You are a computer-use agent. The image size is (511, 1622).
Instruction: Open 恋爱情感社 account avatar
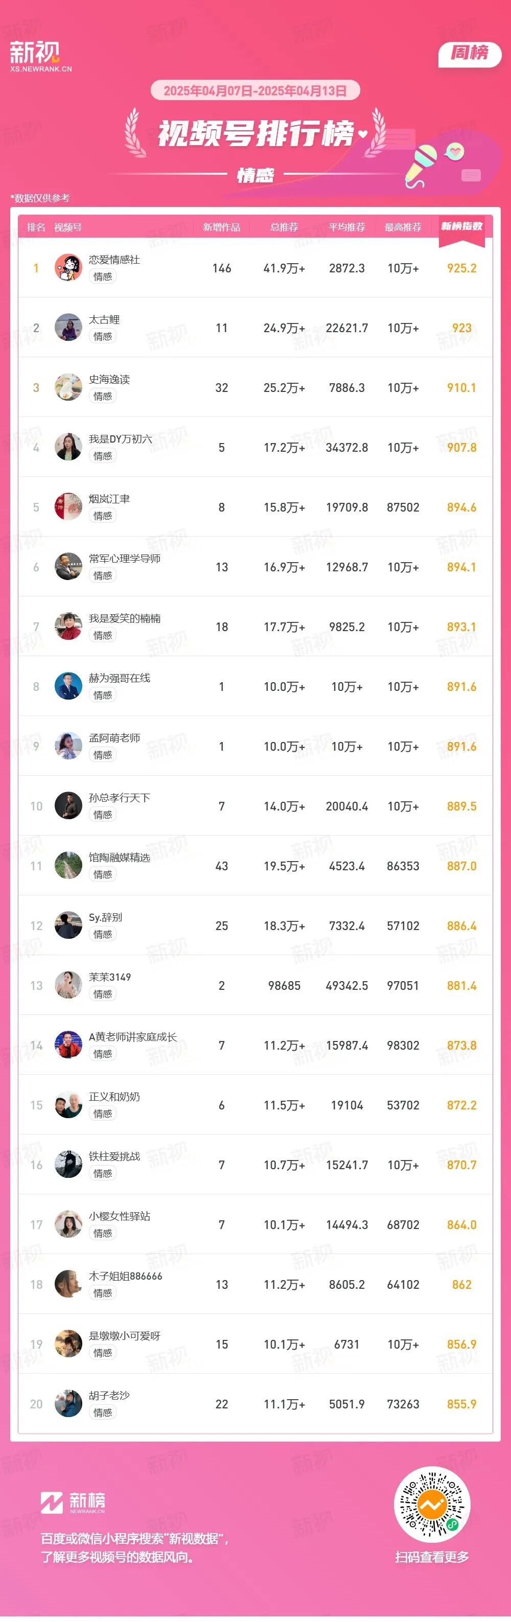pos(68,268)
